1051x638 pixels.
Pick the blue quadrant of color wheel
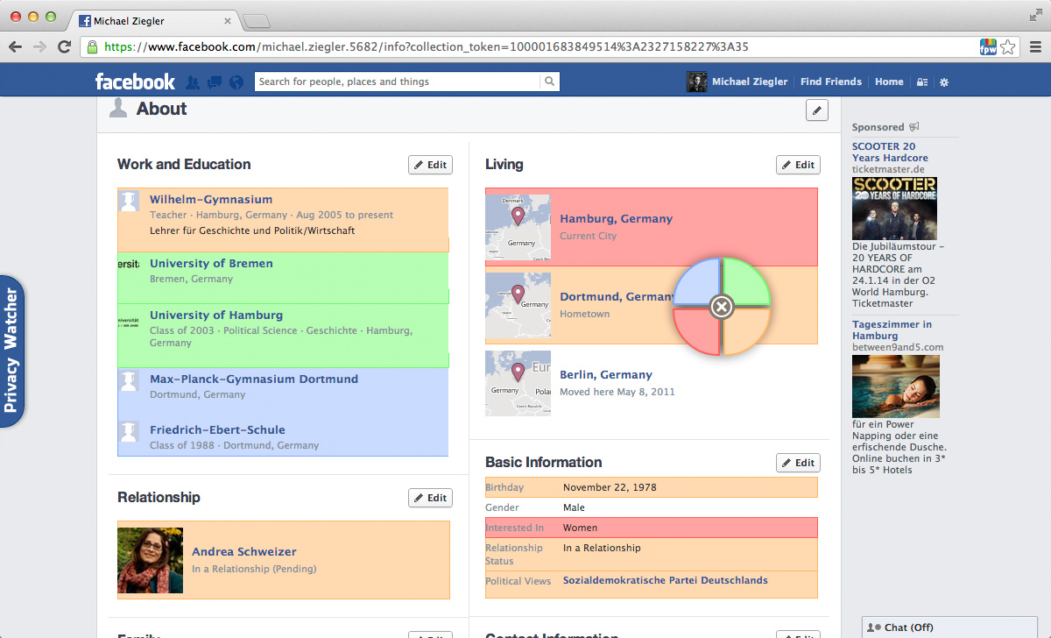click(698, 283)
